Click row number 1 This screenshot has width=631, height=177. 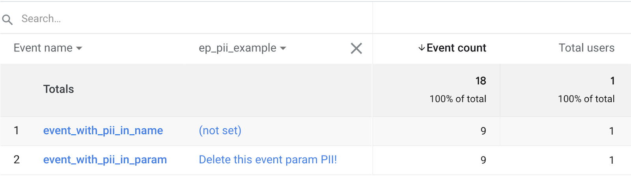[x=16, y=131]
